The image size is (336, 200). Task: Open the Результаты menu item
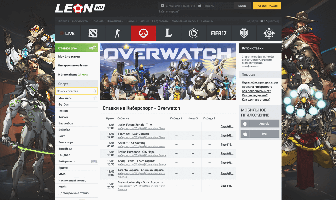point(160,21)
